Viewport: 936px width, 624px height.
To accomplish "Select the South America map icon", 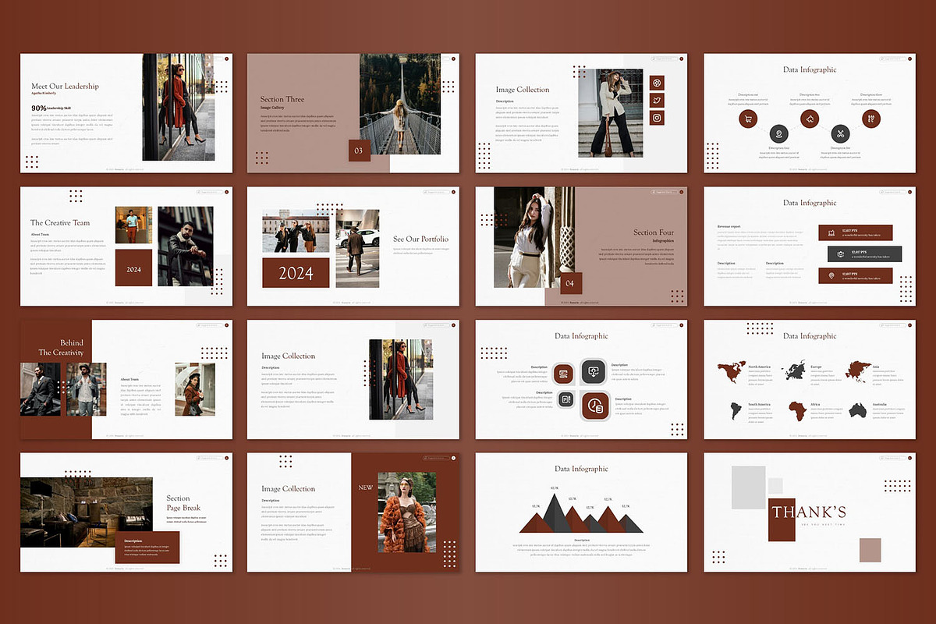I will tap(735, 410).
